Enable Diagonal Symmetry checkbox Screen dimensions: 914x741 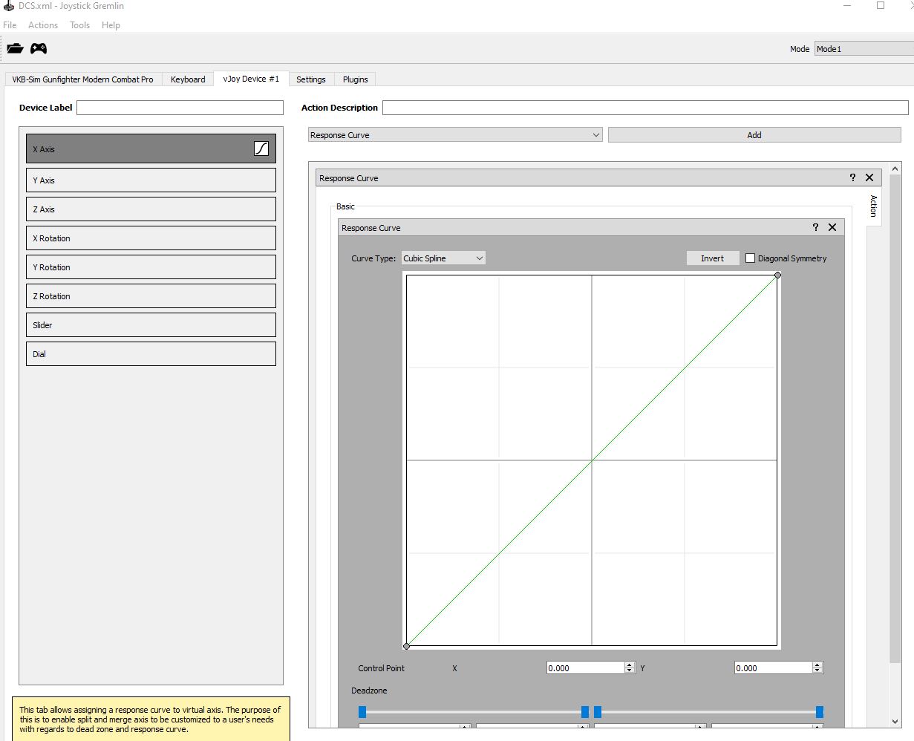(750, 258)
